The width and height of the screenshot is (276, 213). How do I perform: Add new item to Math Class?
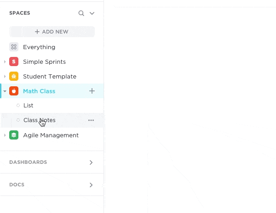pyautogui.click(x=92, y=91)
